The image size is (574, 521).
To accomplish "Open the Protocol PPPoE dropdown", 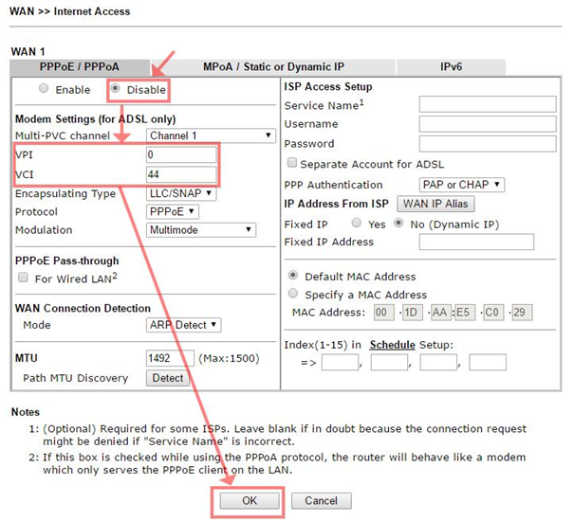I will point(173,211).
